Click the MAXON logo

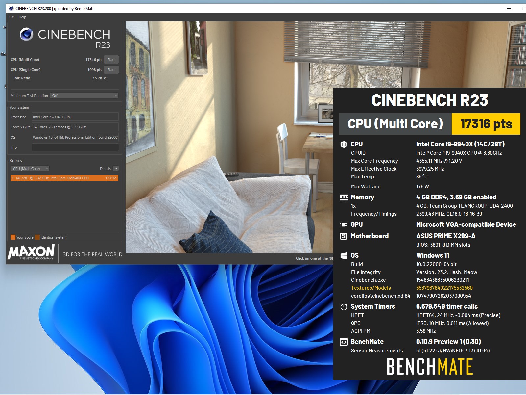[31, 252]
